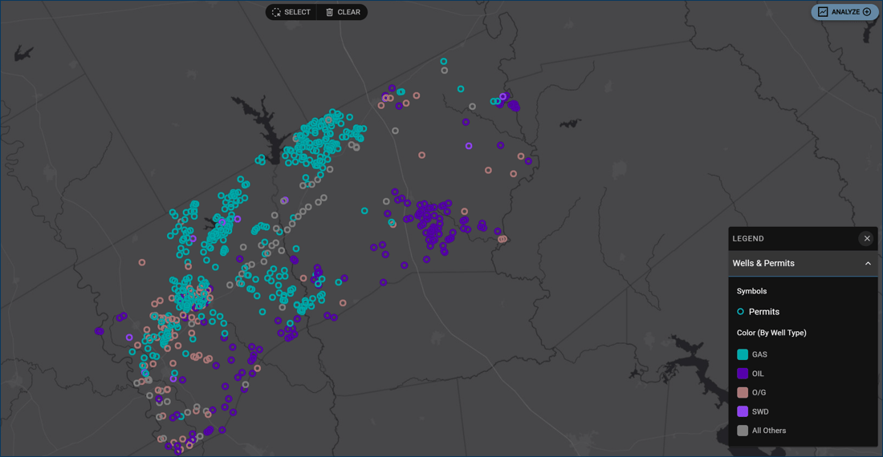Image resolution: width=883 pixels, height=457 pixels.
Task: Click the isolated pink permit marker at far left
Action: 142,262
